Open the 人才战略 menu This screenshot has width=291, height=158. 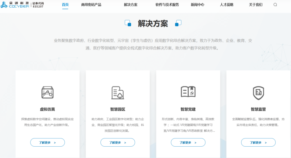227,5
